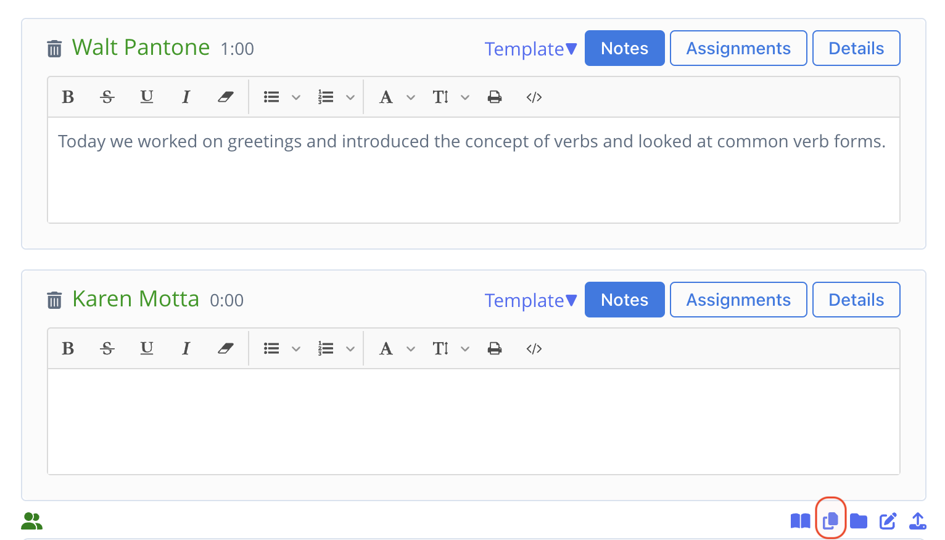Viewport: 945px width, 540px height.
Task: Choose font color A in Walt Pantone's editor
Action: coord(386,97)
